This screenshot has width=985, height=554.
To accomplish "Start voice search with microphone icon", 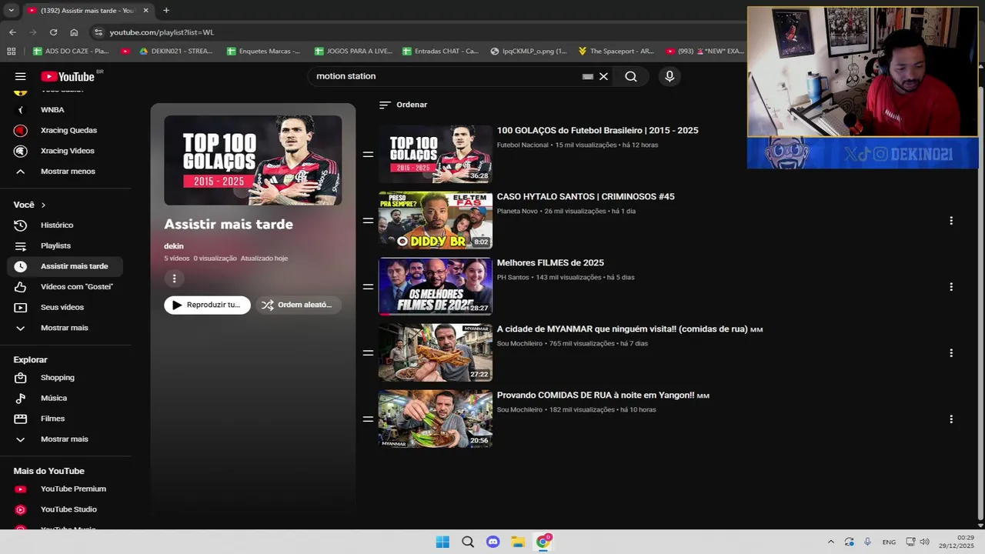I will point(669,76).
